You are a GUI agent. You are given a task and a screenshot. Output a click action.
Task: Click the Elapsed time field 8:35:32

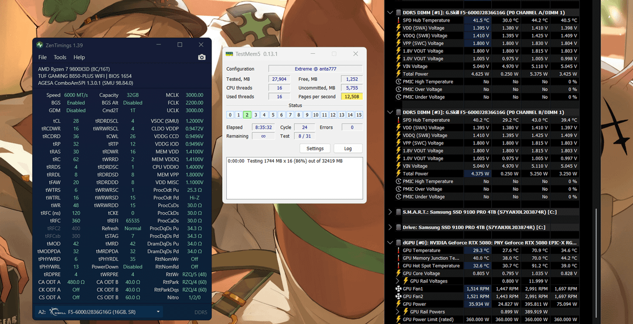263,127
